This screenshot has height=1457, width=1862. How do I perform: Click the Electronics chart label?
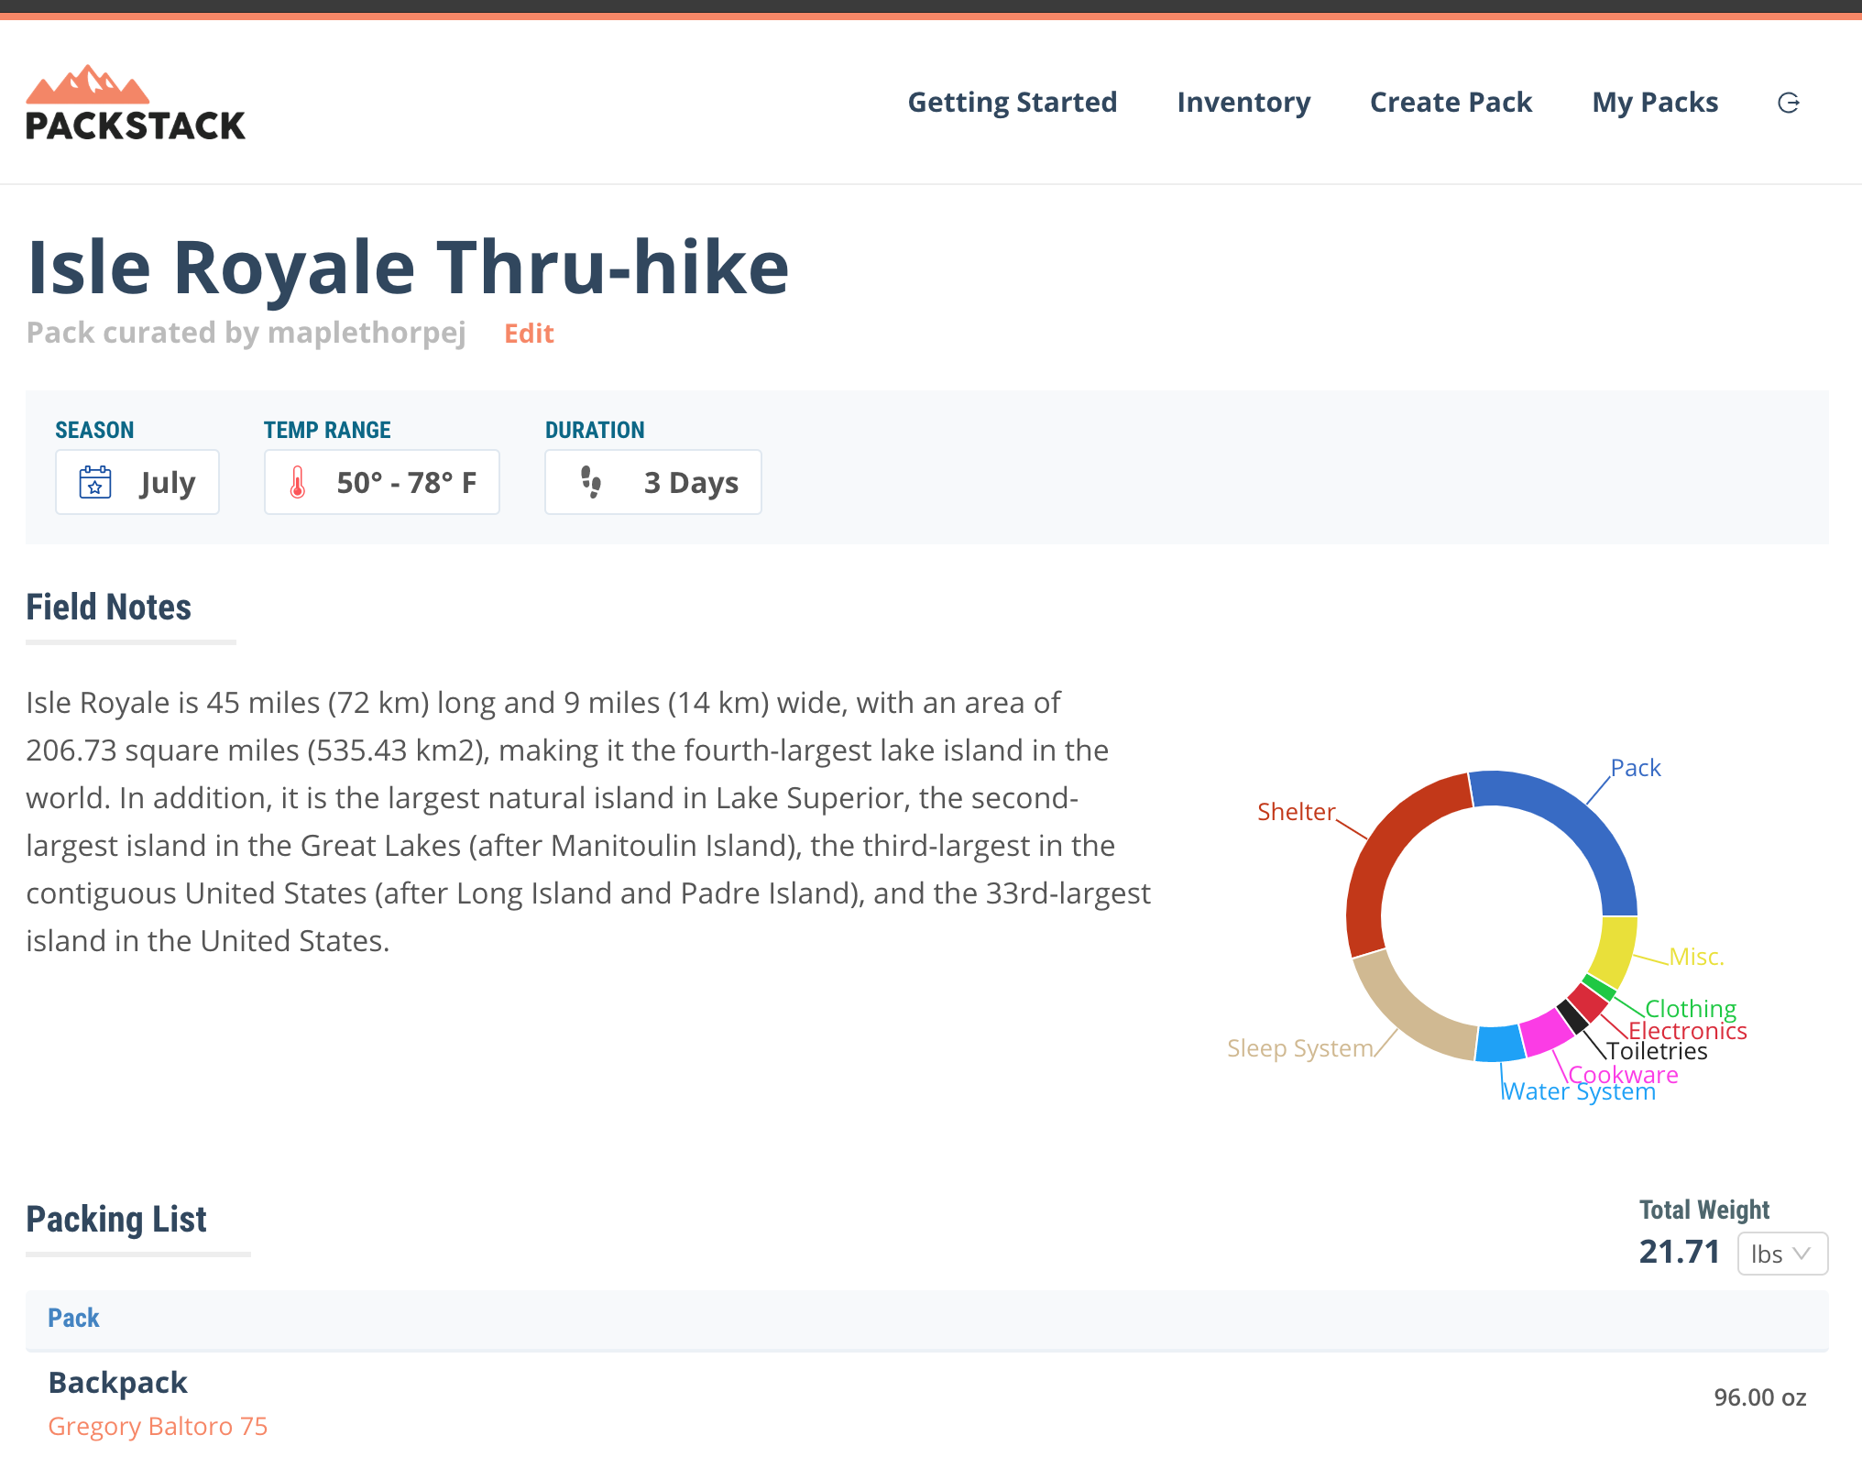click(1688, 1031)
